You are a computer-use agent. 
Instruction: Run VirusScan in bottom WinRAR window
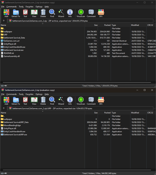[81, 101]
